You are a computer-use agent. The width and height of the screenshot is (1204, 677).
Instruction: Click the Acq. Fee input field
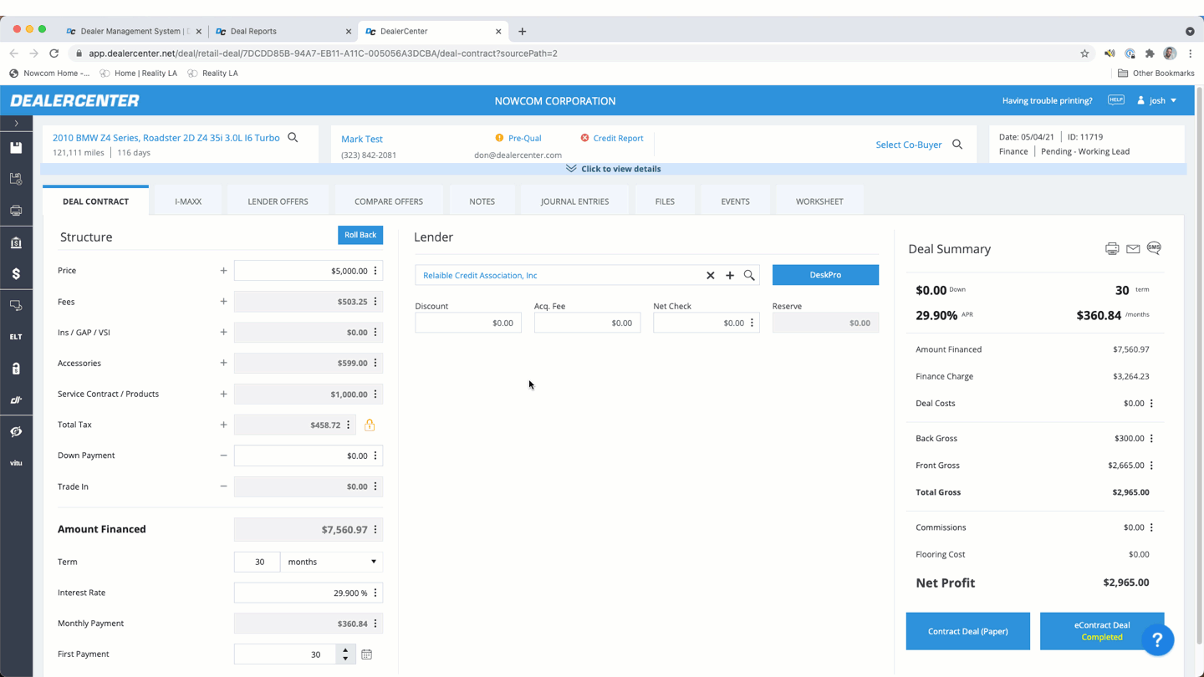pyautogui.click(x=587, y=323)
